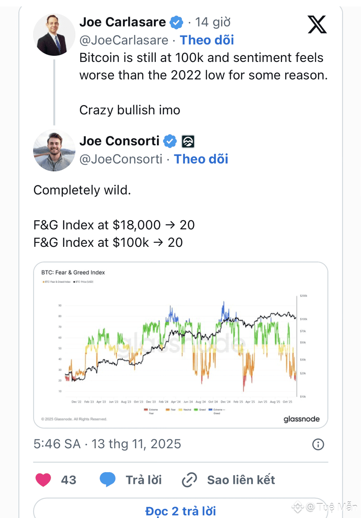Viewport: 361px width, 518px height.
Task: Open the info circle icon by the date
Action: (x=318, y=444)
